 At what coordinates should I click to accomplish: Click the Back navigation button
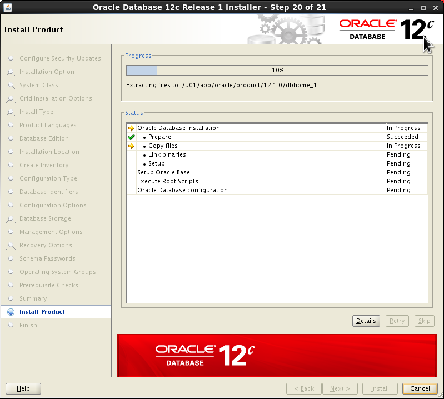click(304, 388)
